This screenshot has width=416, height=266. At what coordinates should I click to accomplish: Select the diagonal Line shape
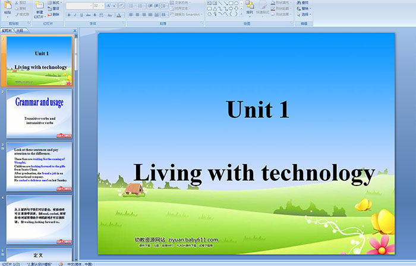(x=220, y=3)
